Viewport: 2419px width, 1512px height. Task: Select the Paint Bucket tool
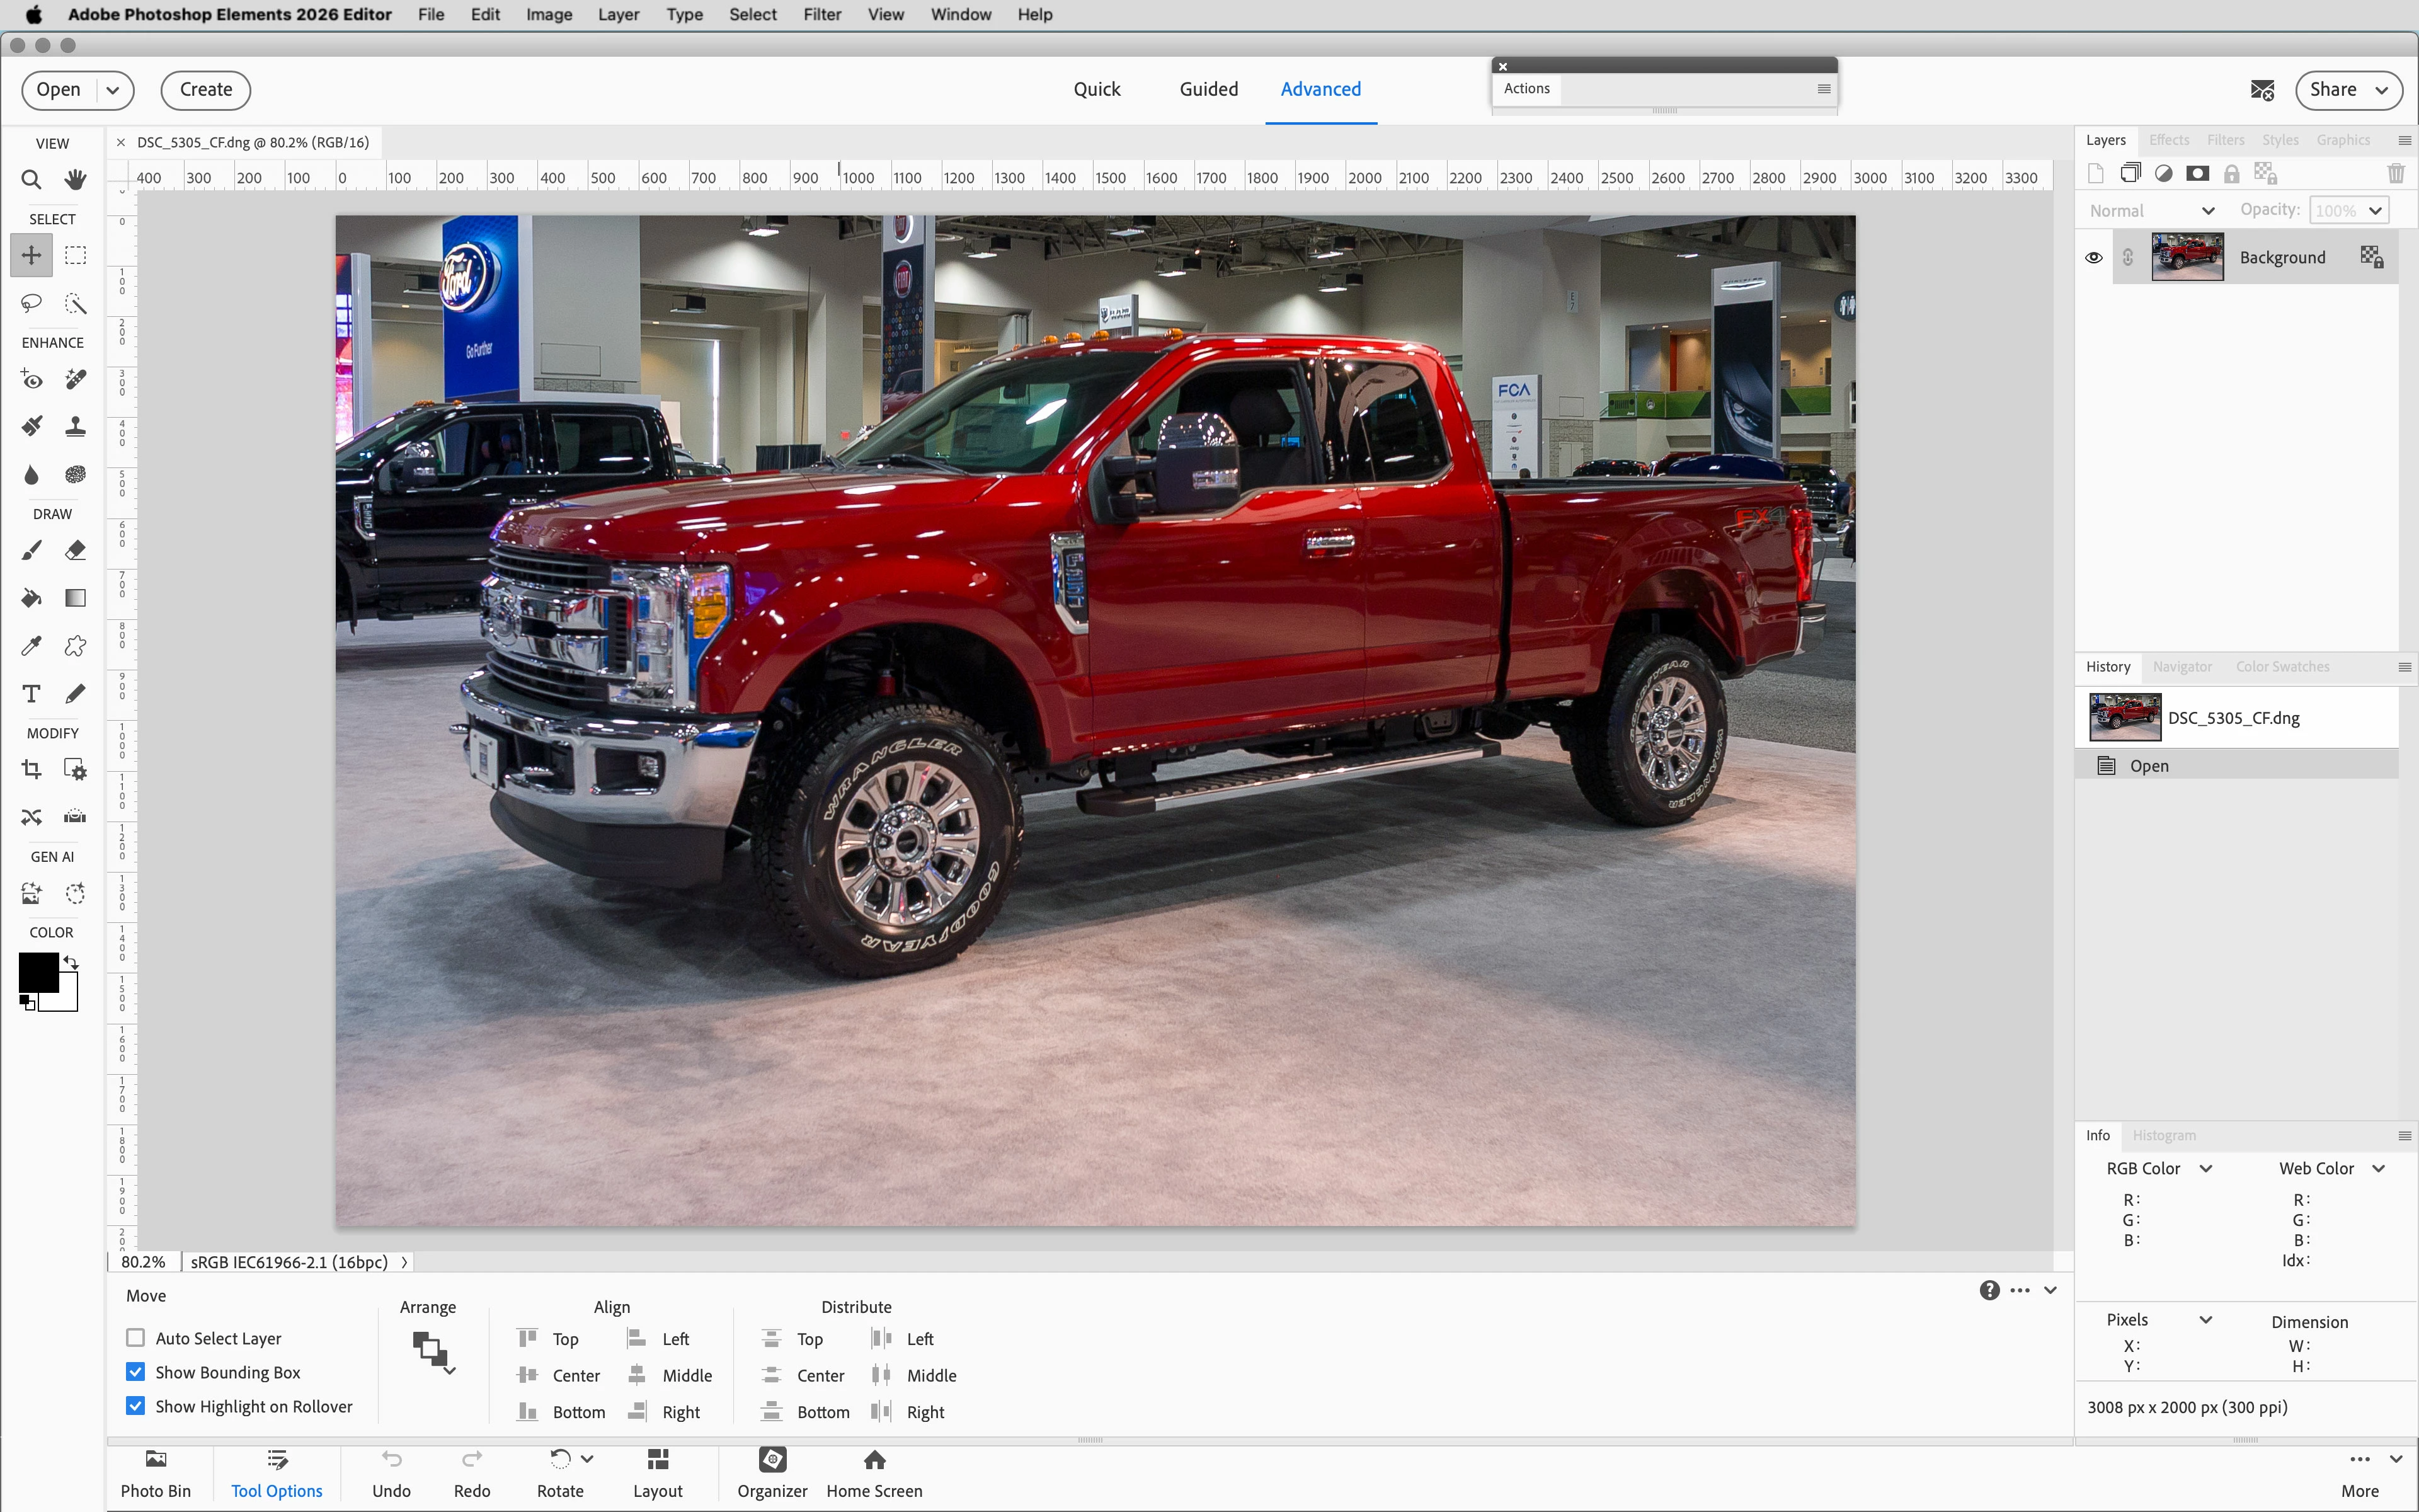pyautogui.click(x=31, y=598)
